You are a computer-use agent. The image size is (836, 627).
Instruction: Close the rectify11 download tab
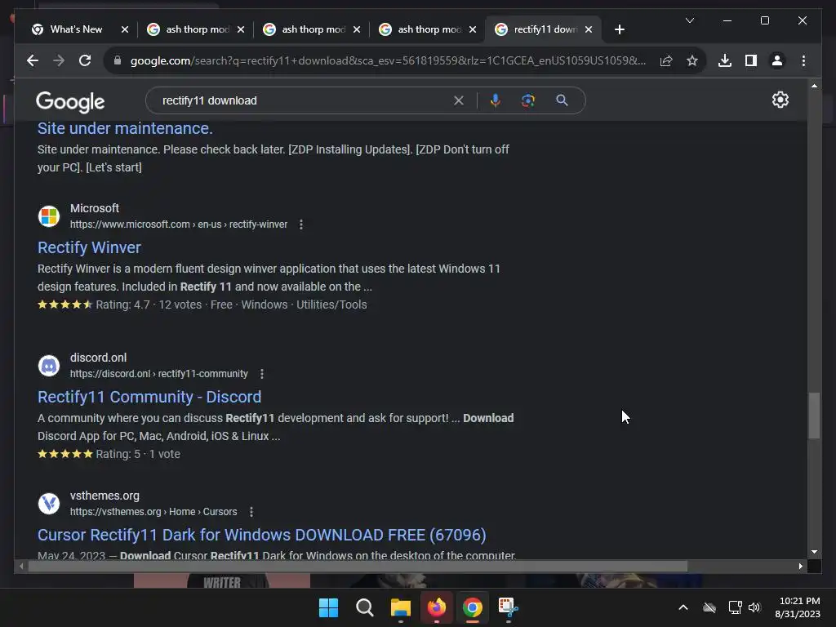(x=589, y=29)
